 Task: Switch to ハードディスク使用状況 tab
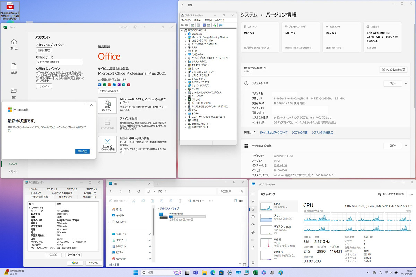pyautogui.click(x=62, y=193)
